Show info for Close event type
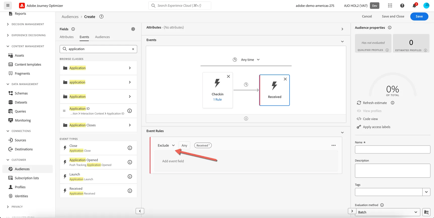Screen dimensions: 434x218 [x=130, y=148]
